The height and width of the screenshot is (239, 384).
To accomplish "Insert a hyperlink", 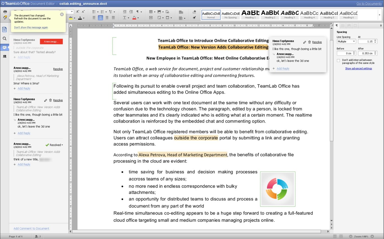I will [x=167, y=12].
